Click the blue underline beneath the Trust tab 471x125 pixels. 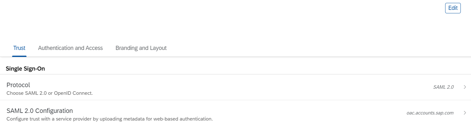(19, 56)
